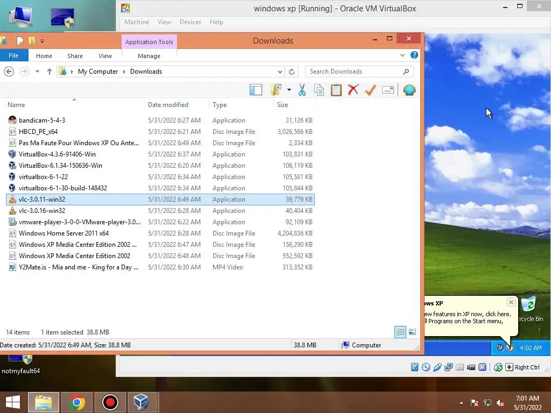Click the Copy toolbar icon
The image size is (551, 413).
(319, 90)
